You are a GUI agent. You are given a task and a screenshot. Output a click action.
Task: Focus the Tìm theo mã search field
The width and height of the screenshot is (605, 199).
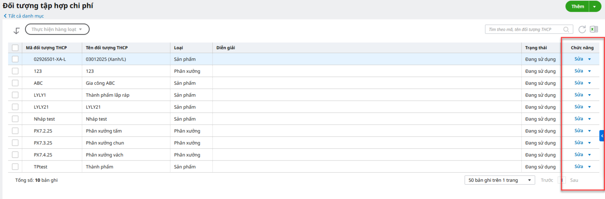524,29
